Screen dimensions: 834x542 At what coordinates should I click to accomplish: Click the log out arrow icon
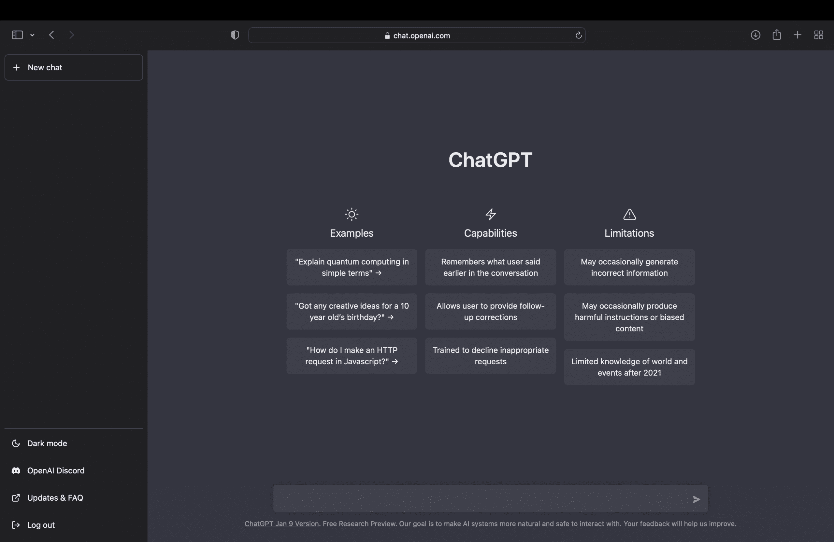tap(16, 525)
